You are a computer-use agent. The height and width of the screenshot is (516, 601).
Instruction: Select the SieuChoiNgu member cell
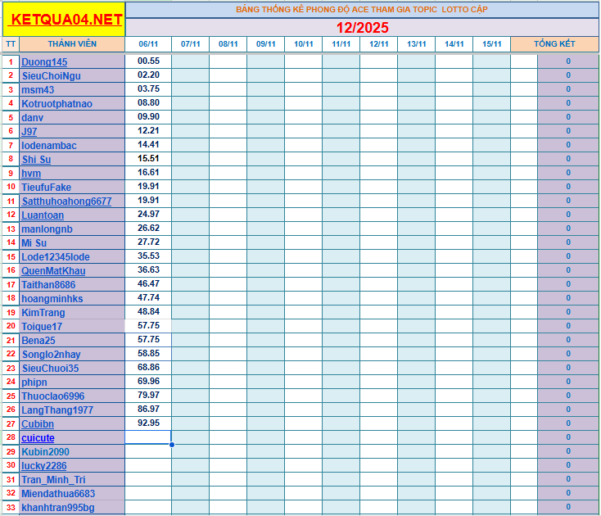[72, 76]
